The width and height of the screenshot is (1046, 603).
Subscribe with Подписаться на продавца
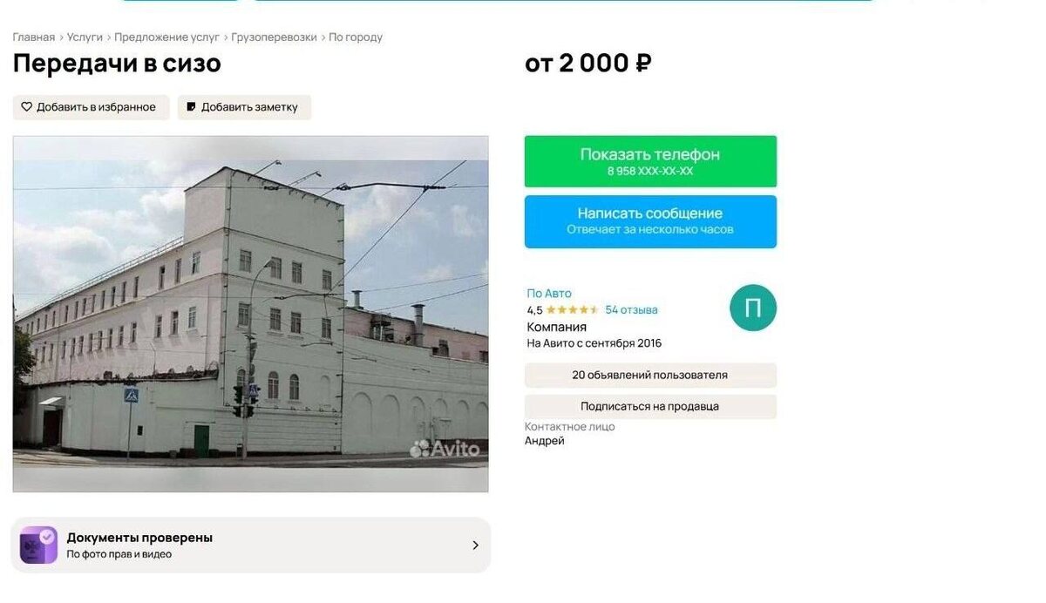click(x=650, y=407)
